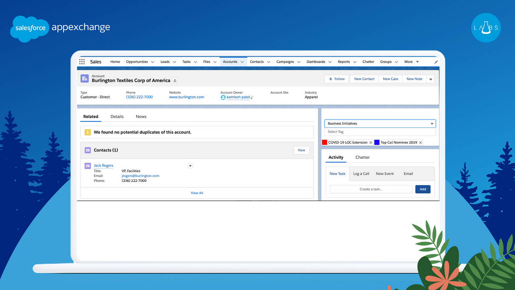Open the Jack Rogers contact link
This screenshot has height=290, width=515.
click(103, 166)
